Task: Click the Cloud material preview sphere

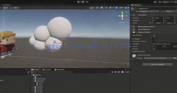Action: pos(134,56)
